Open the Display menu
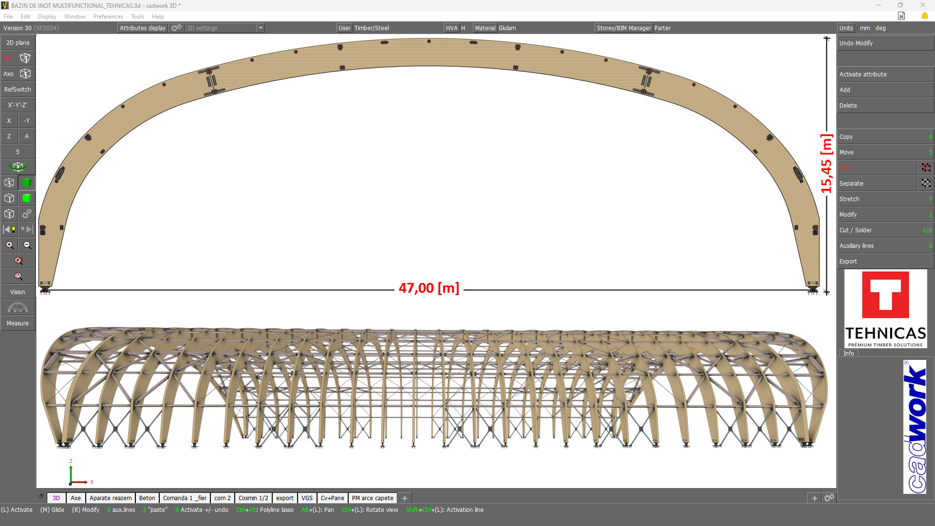The height and width of the screenshot is (526, 935). pyautogui.click(x=47, y=17)
